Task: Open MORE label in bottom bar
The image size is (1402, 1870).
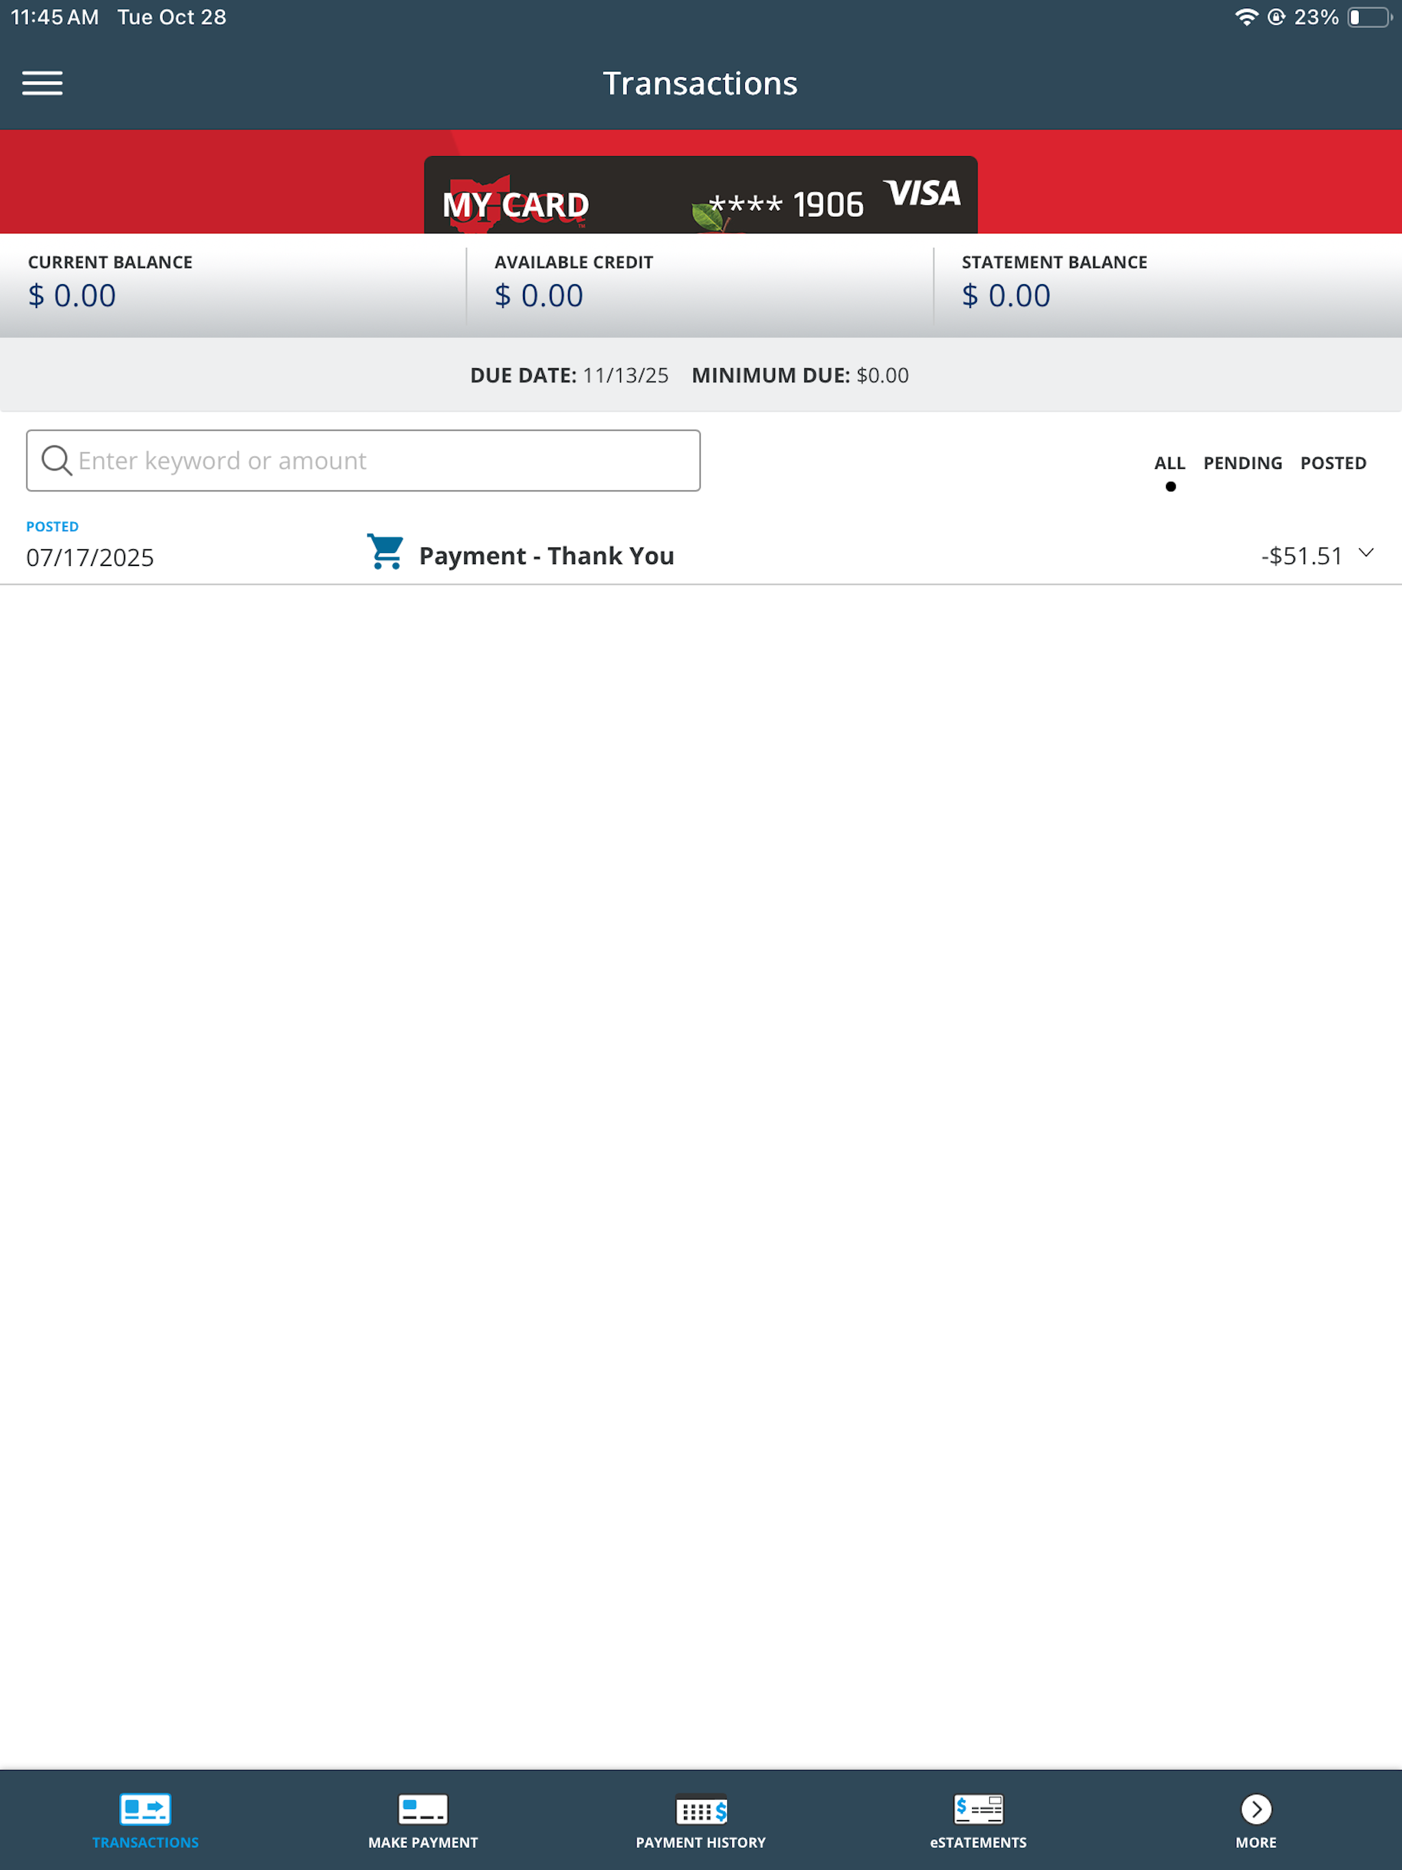Action: [1256, 1842]
